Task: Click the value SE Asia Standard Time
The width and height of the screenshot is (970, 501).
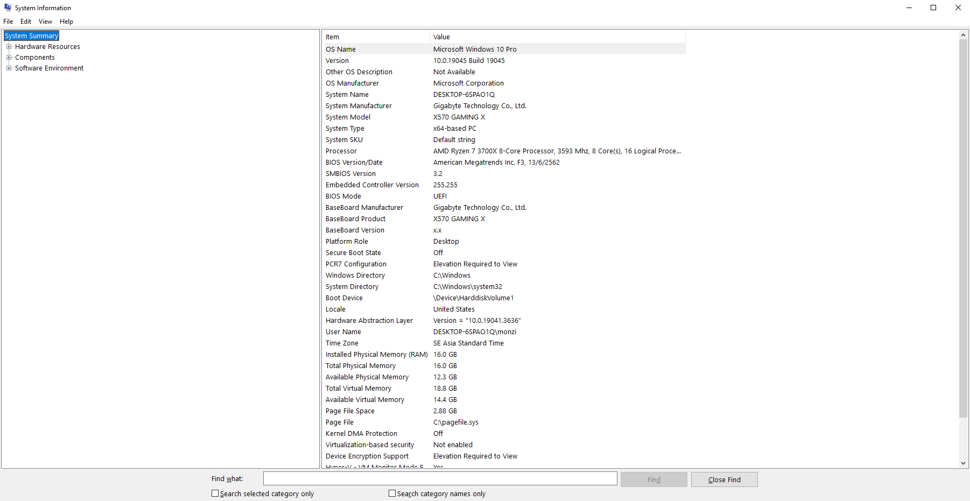Action: tap(468, 343)
